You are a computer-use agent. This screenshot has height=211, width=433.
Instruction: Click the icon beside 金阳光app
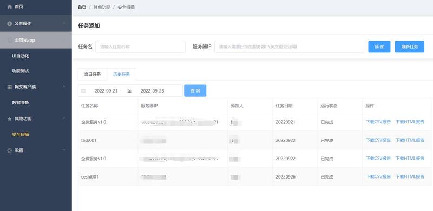(x=9, y=41)
